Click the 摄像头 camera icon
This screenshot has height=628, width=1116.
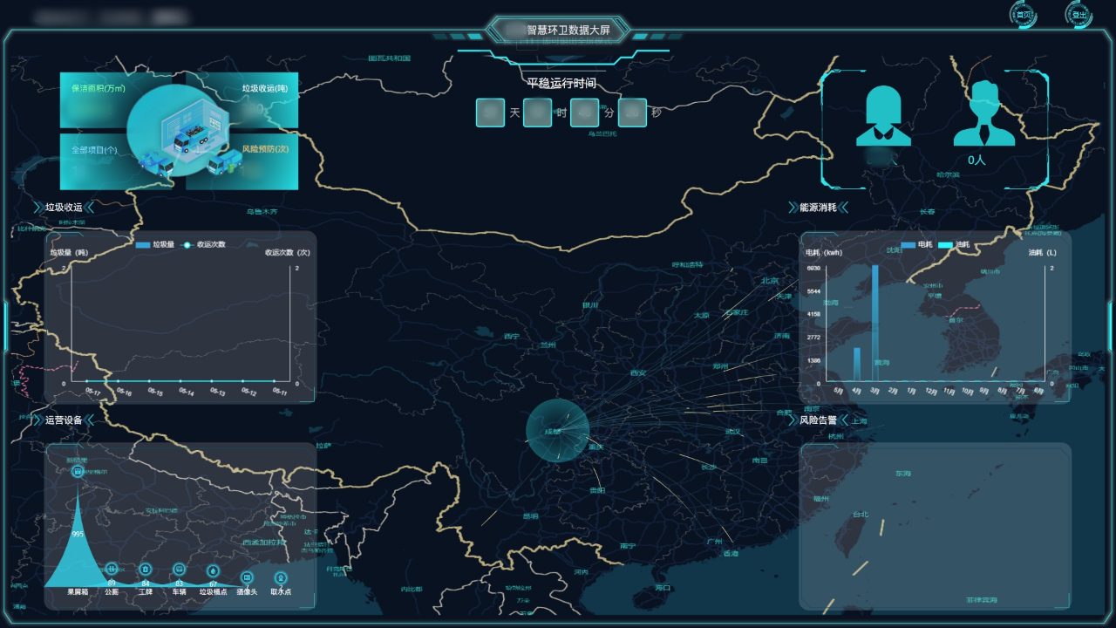[247, 577]
